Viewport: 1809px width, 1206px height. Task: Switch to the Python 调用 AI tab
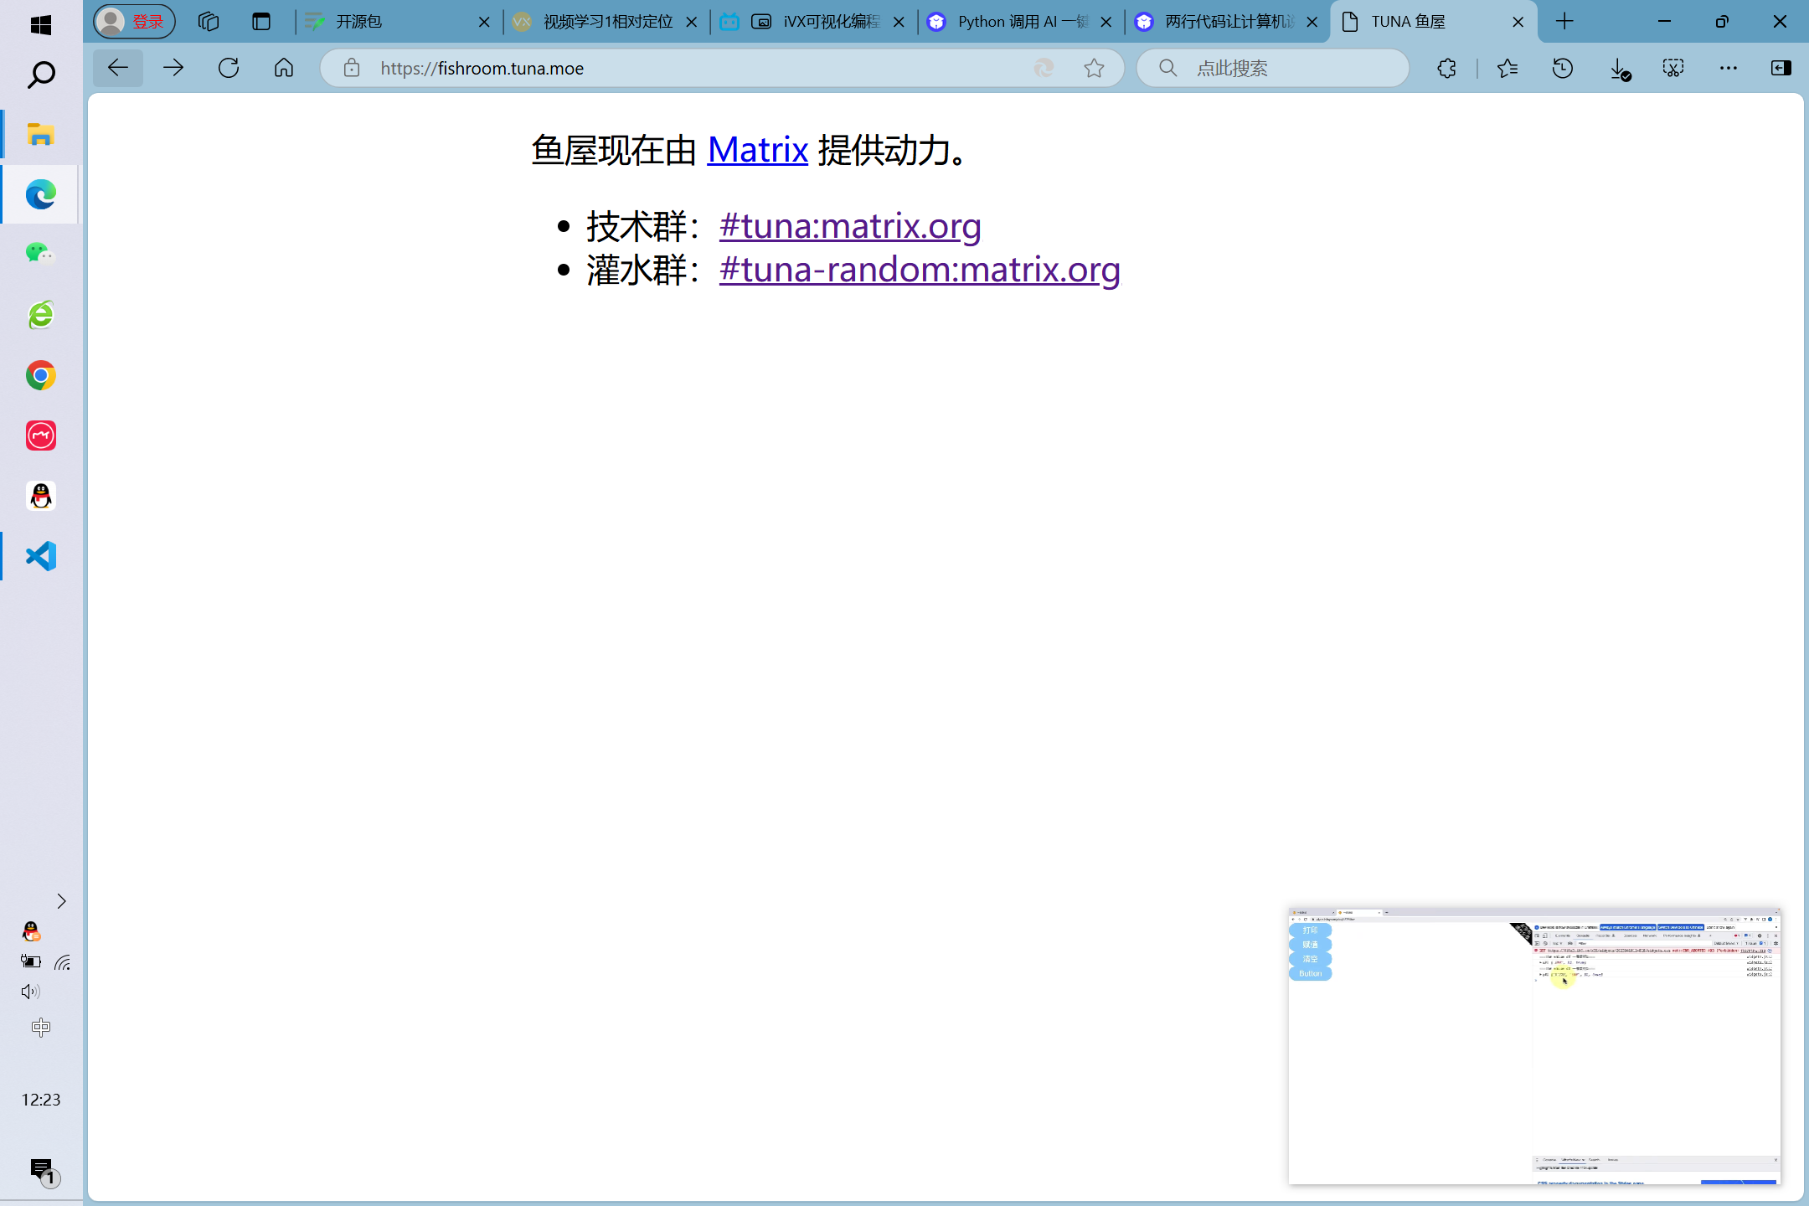click(1020, 22)
